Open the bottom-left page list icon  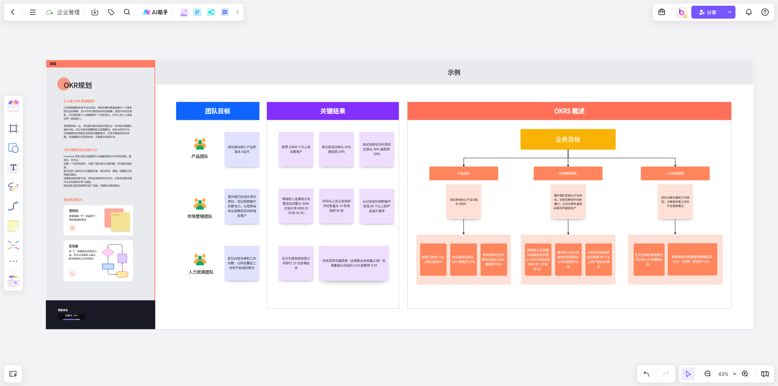[13, 374]
